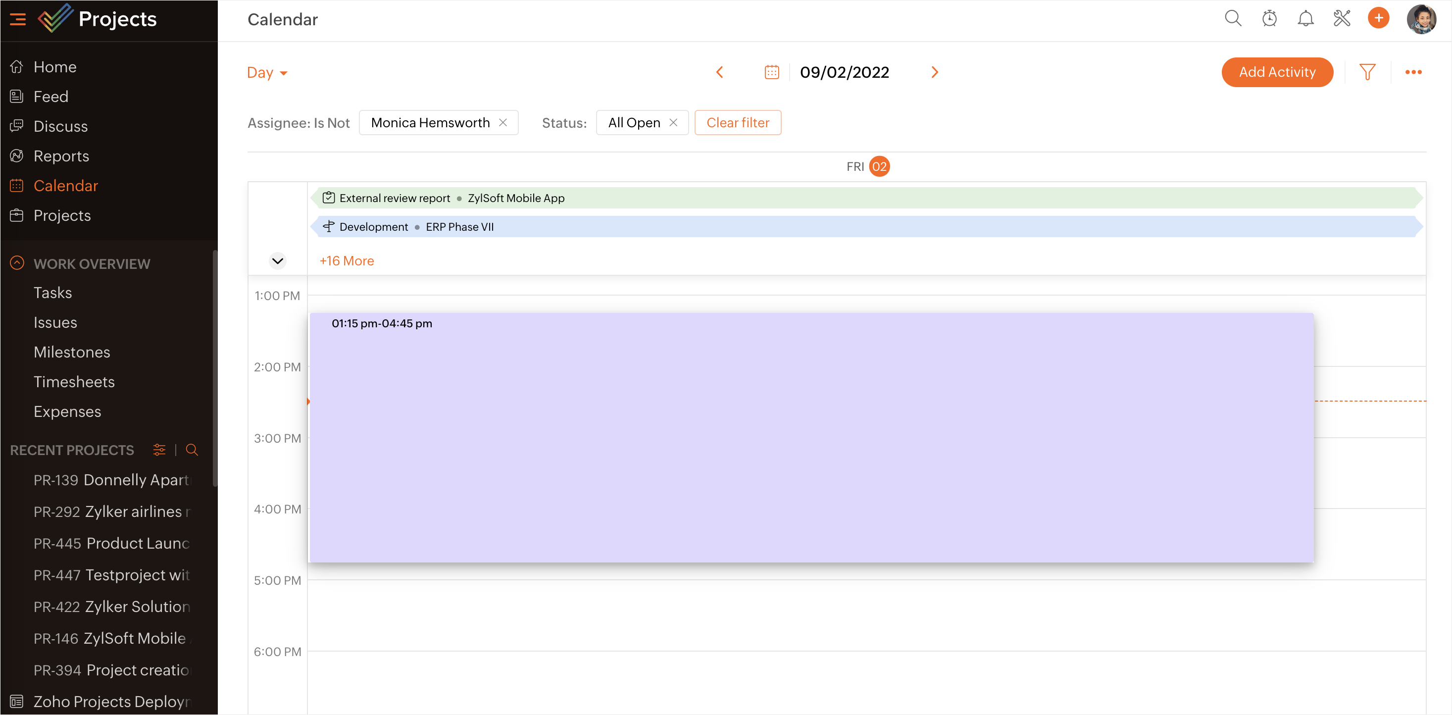Remove the All Open status filter

point(673,122)
